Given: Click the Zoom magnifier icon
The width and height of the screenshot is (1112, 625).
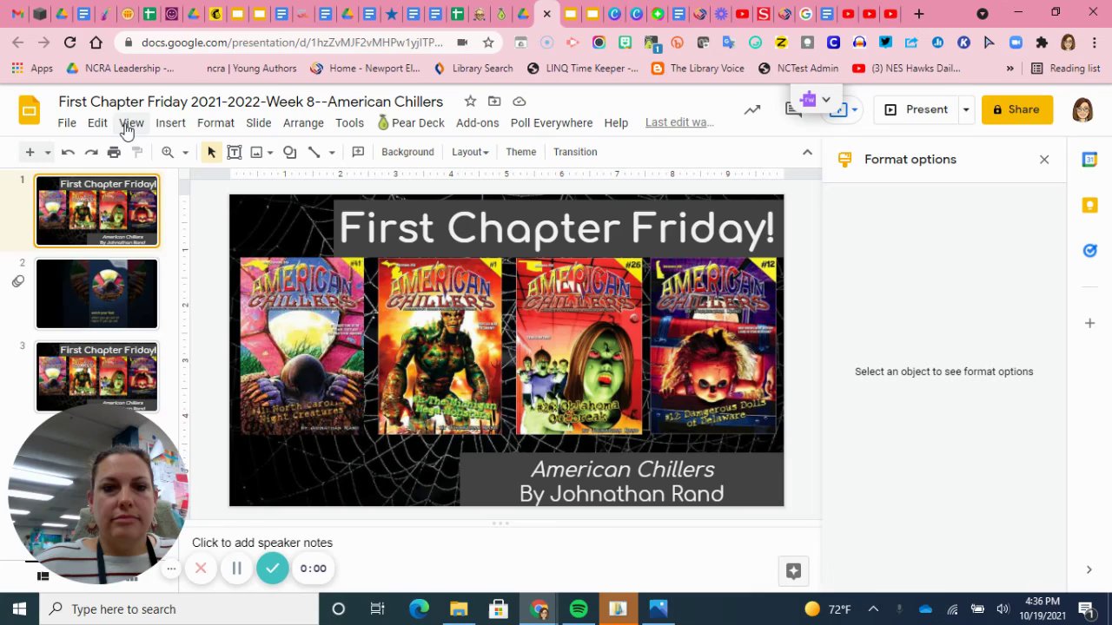Looking at the screenshot, I should (168, 152).
